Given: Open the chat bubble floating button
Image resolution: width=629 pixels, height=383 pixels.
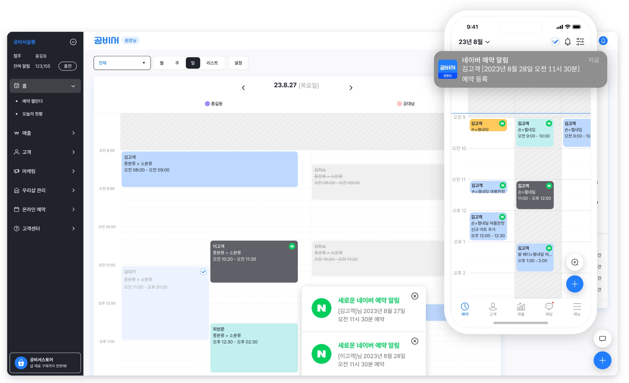Looking at the screenshot, I should pyautogui.click(x=602, y=338).
